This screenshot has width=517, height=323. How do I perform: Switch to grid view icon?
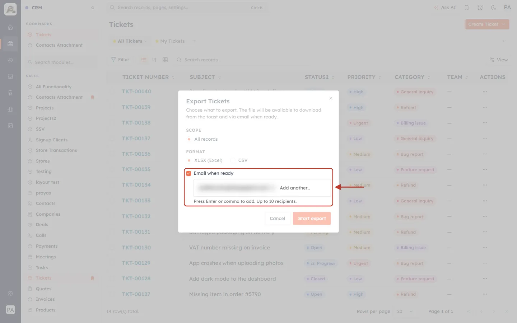click(165, 60)
